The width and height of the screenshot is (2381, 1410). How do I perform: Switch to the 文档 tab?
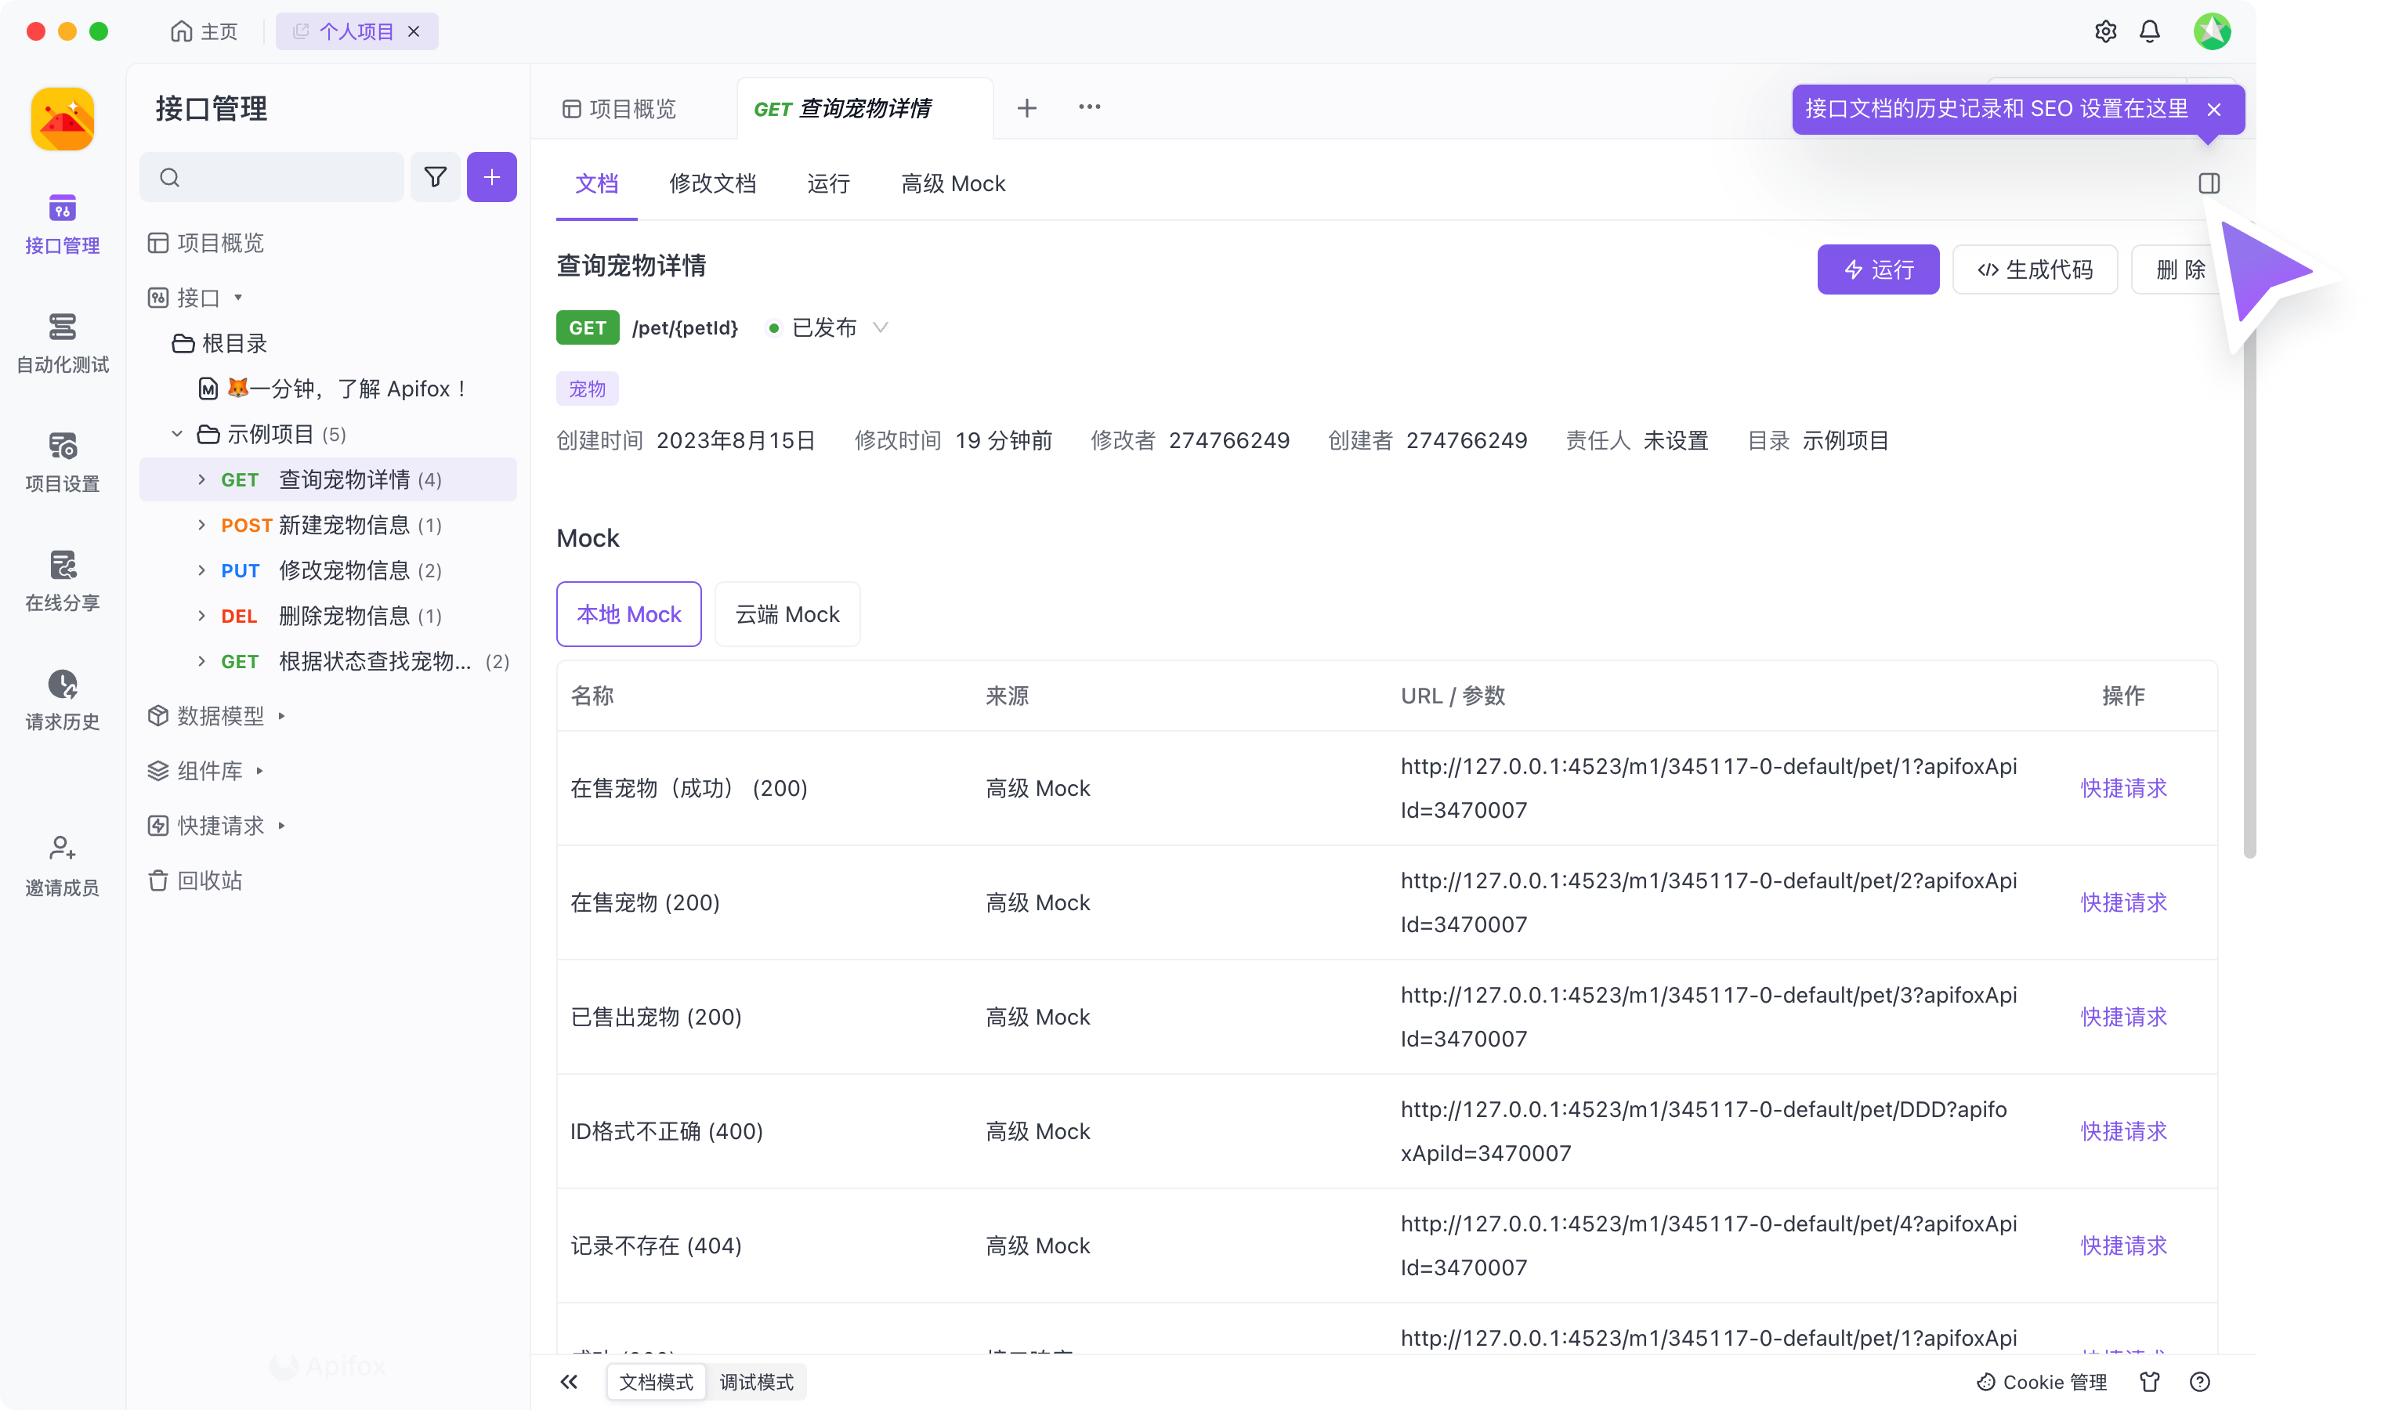tap(597, 183)
